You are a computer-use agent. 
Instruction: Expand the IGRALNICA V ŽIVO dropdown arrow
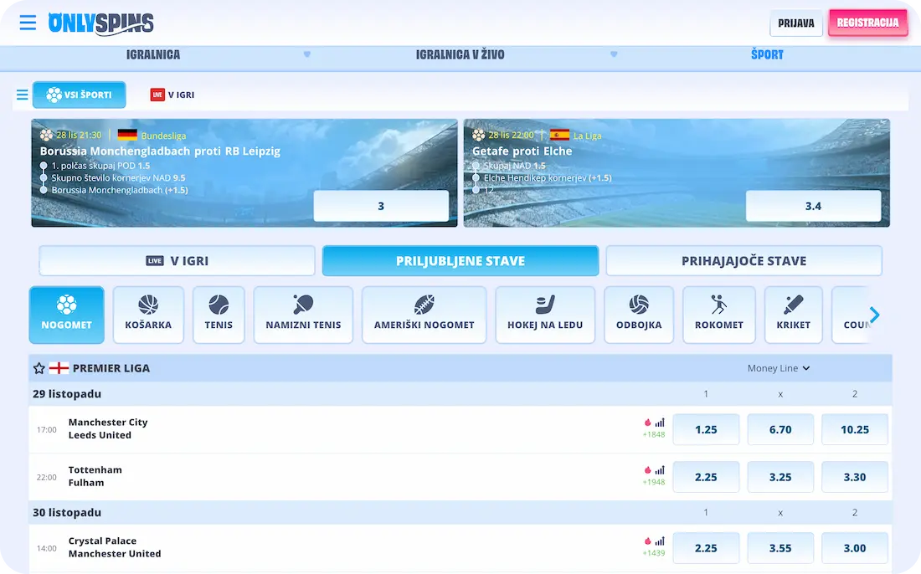pyautogui.click(x=614, y=54)
